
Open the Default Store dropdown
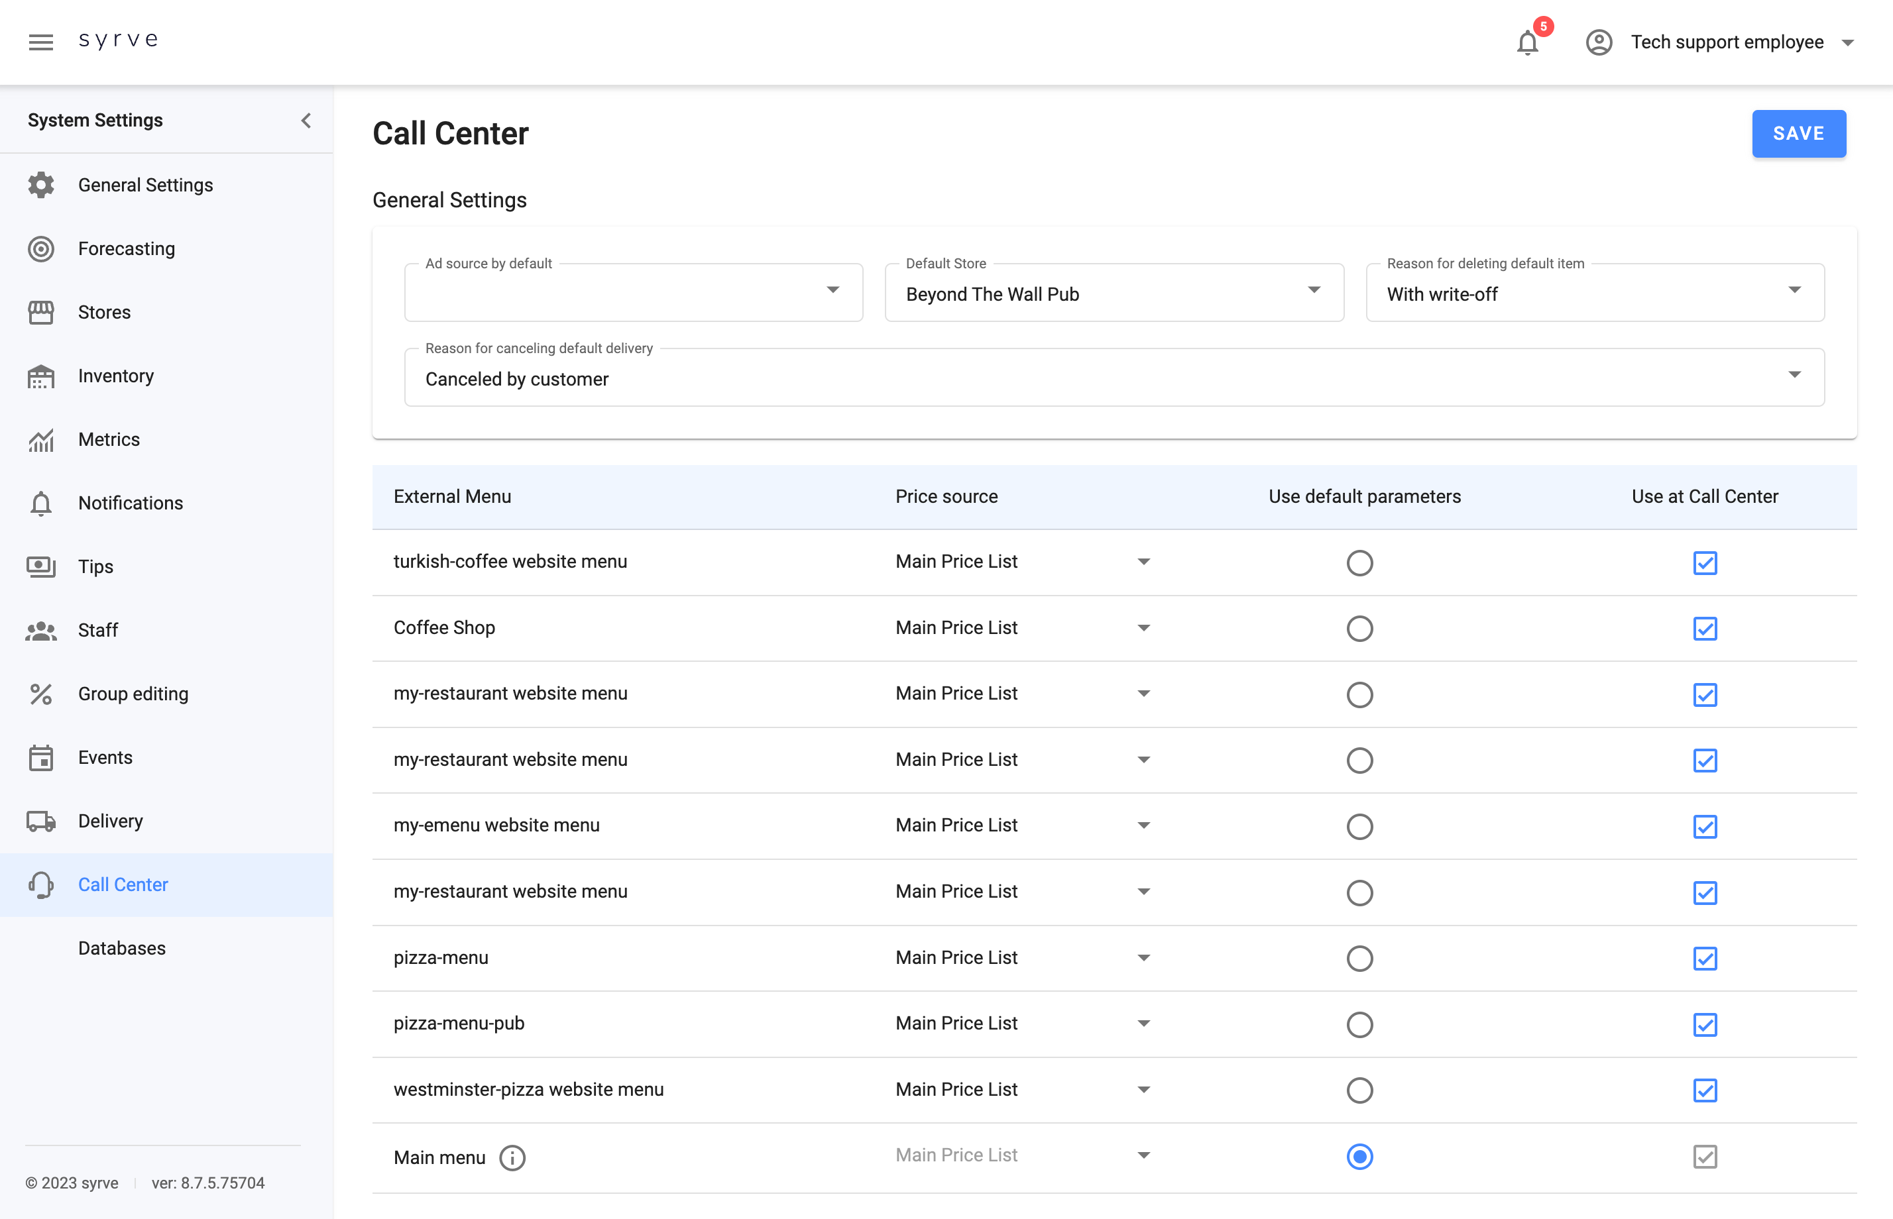coord(1114,293)
